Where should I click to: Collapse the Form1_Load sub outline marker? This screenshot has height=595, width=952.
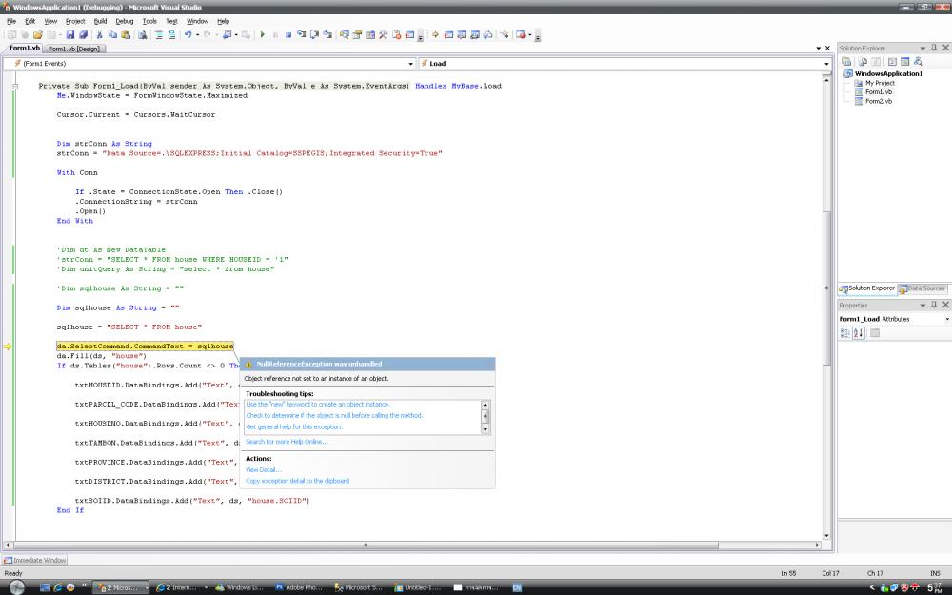point(15,87)
